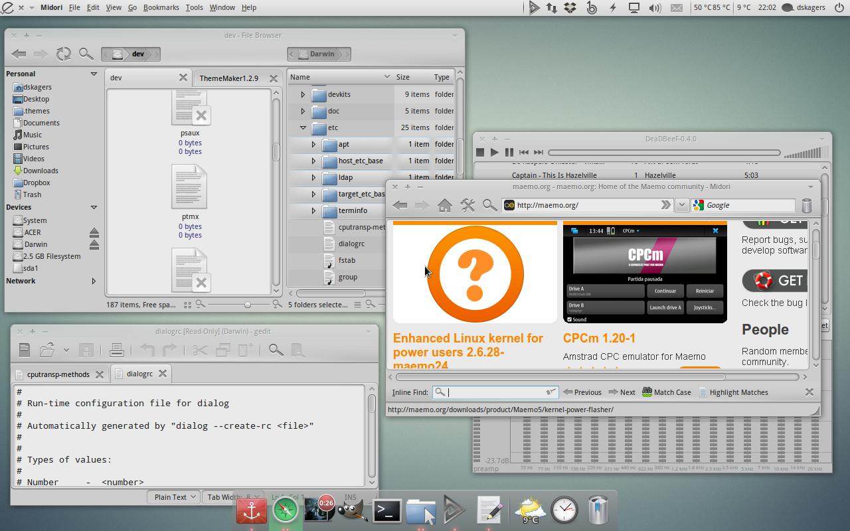850x531 pixels.
Task: Click the trash can in the dock
Action: point(598,510)
